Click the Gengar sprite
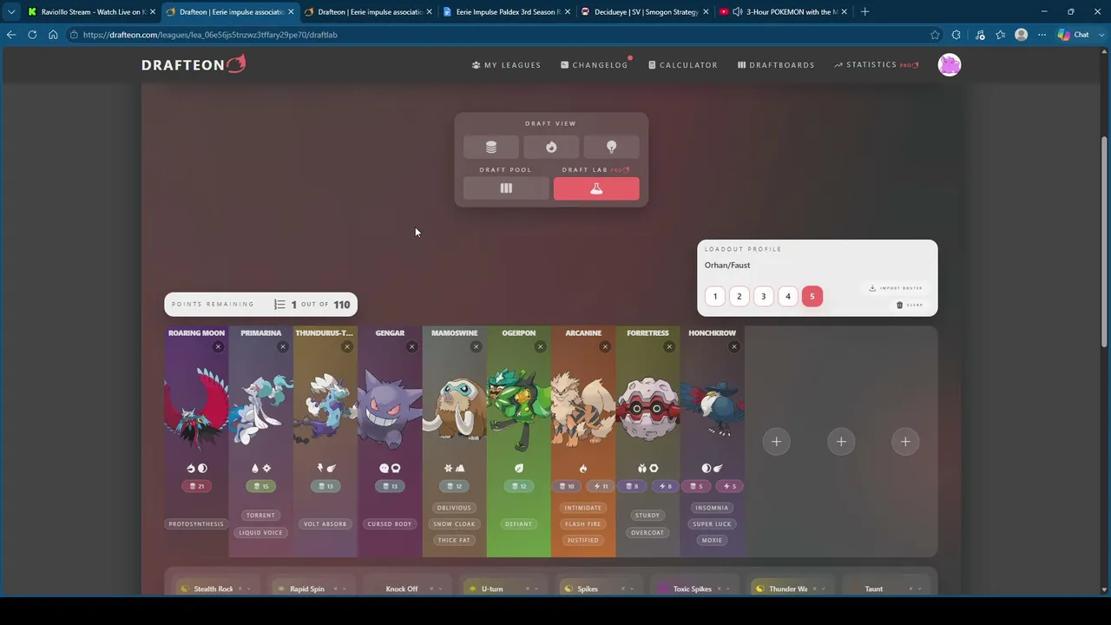 click(390, 408)
